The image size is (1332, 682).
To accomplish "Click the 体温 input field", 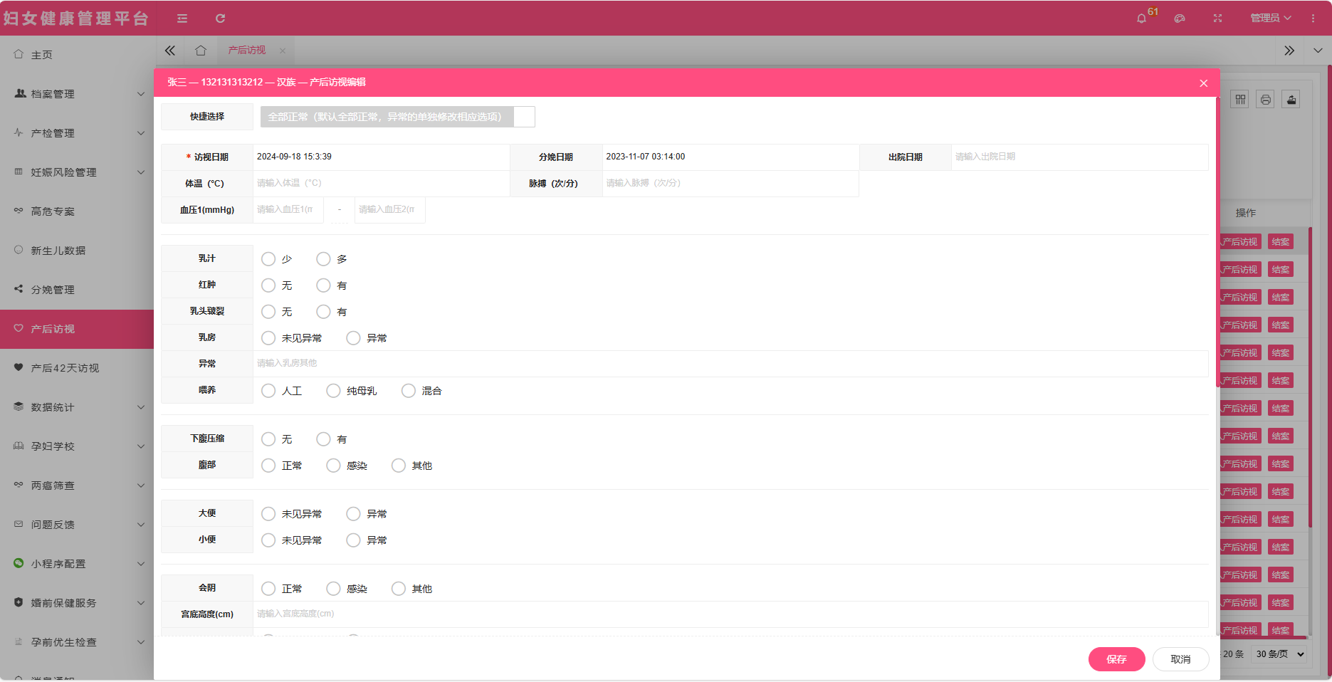I will click(x=381, y=184).
